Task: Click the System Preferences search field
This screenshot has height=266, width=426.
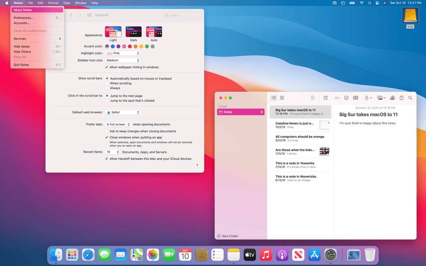Action: tap(182, 15)
